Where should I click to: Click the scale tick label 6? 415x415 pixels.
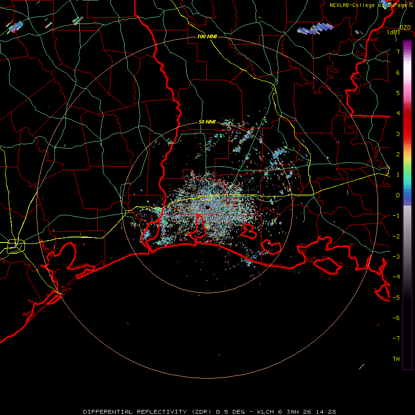(x=398, y=72)
